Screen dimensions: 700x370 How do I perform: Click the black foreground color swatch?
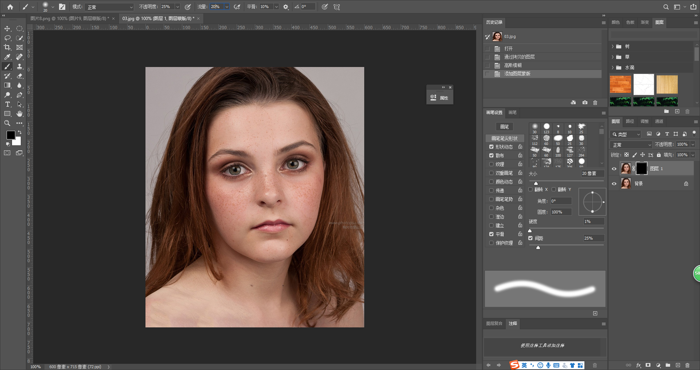pos(11,135)
